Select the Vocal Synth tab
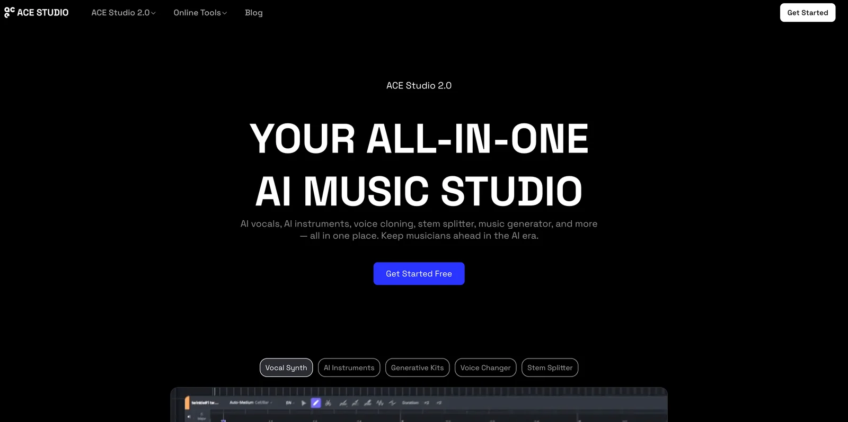848x422 pixels. click(286, 367)
